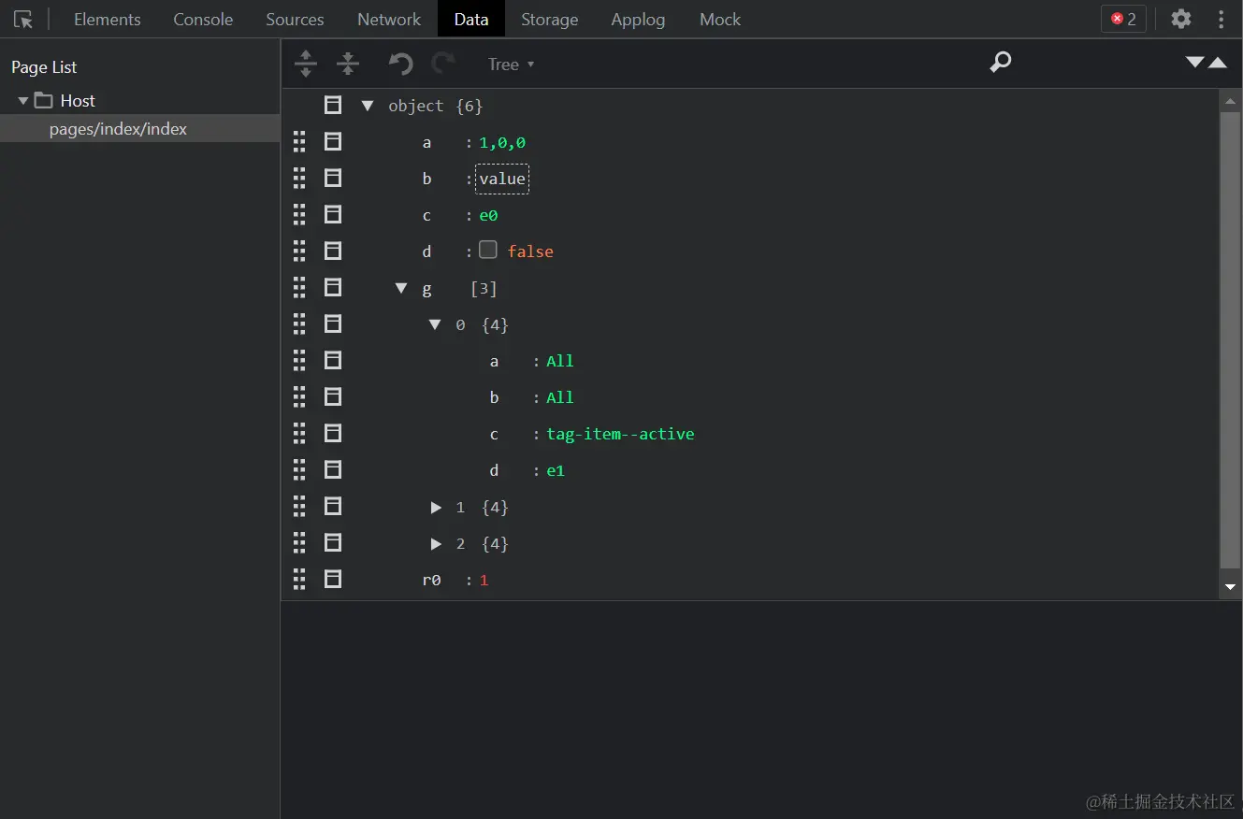1243x819 pixels.
Task: Select the Data tab
Action: coord(471,19)
